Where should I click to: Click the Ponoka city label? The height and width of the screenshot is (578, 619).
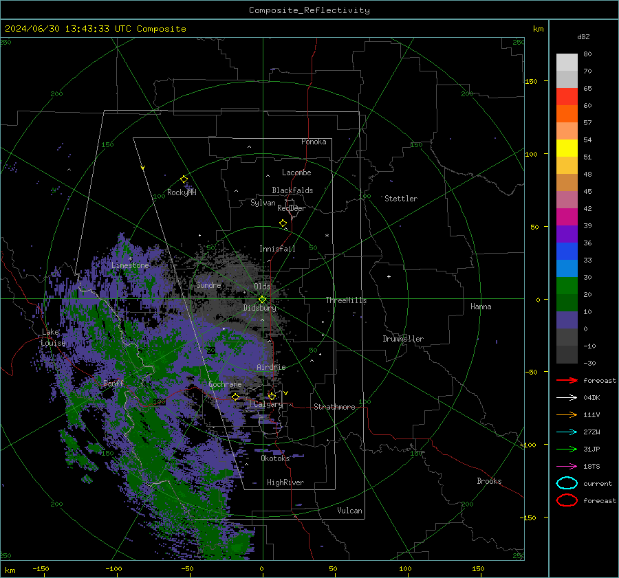tap(314, 142)
